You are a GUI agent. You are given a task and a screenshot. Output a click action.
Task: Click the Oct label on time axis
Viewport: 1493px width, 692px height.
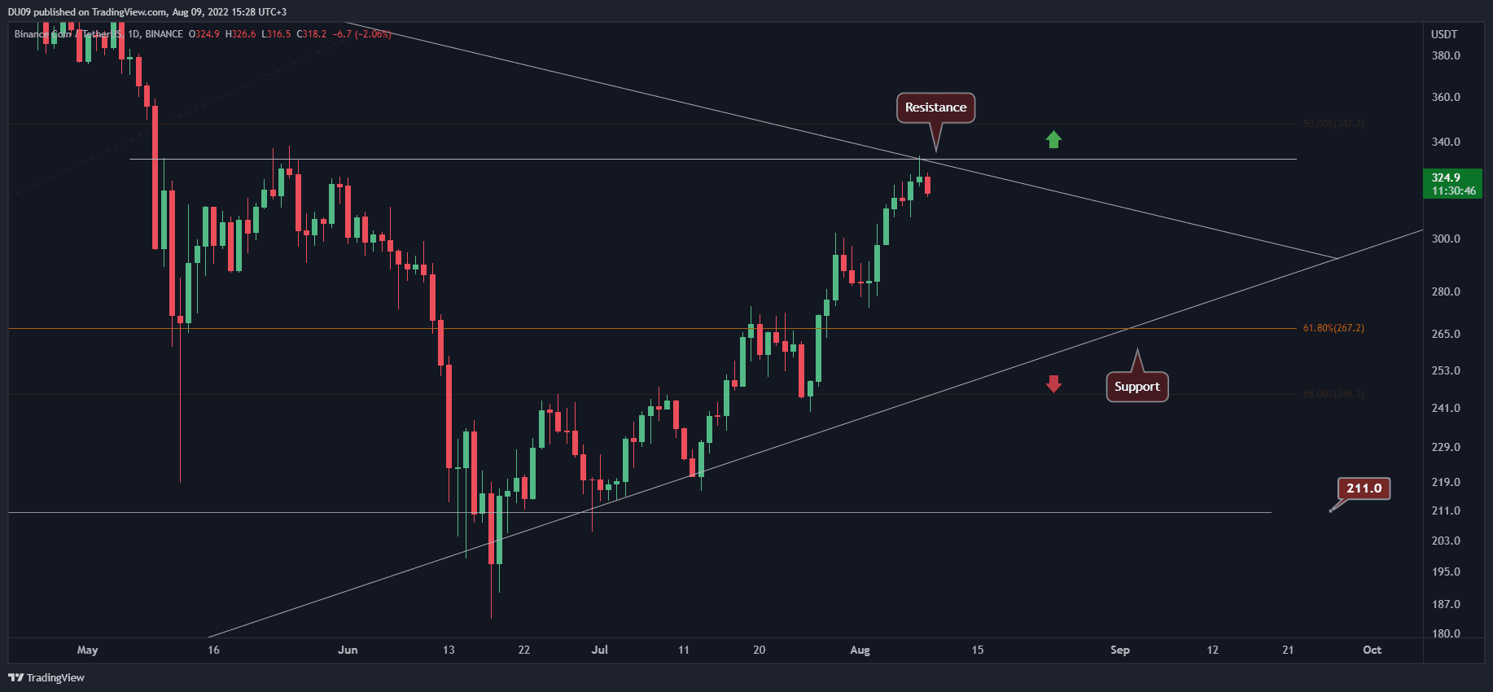click(1373, 650)
